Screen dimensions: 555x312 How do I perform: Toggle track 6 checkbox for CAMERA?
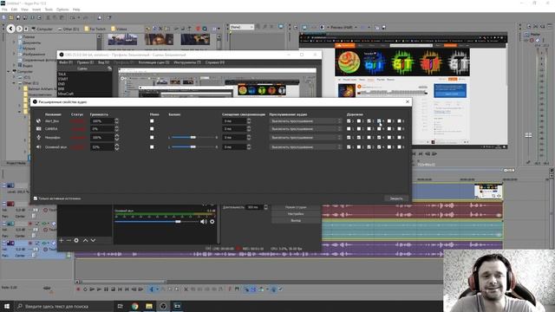pyautogui.click(x=399, y=129)
